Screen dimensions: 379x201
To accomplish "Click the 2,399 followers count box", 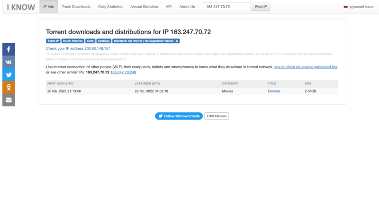I will (x=217, y=116).
